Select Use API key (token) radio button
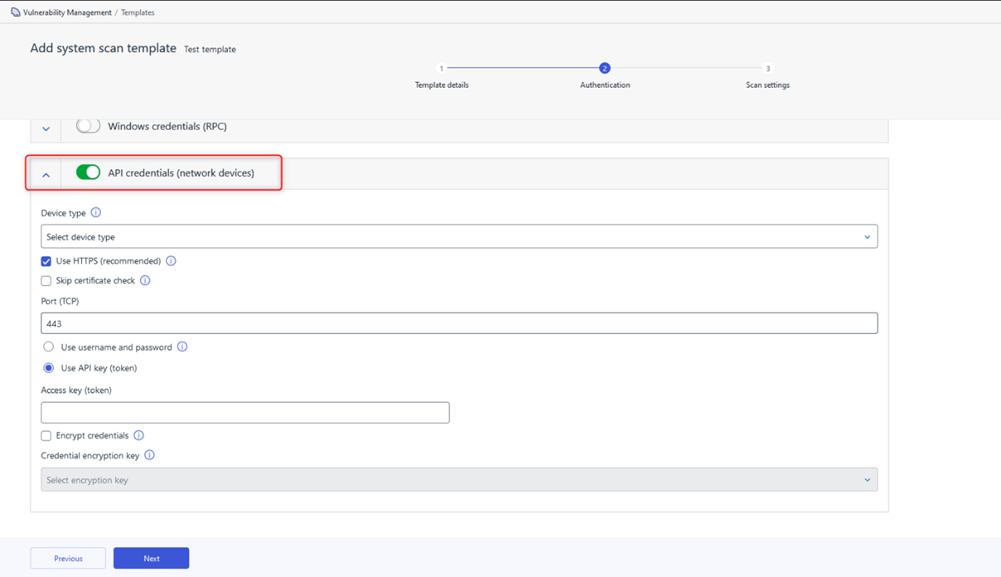1001x577 pixels. tap(49, 368)
